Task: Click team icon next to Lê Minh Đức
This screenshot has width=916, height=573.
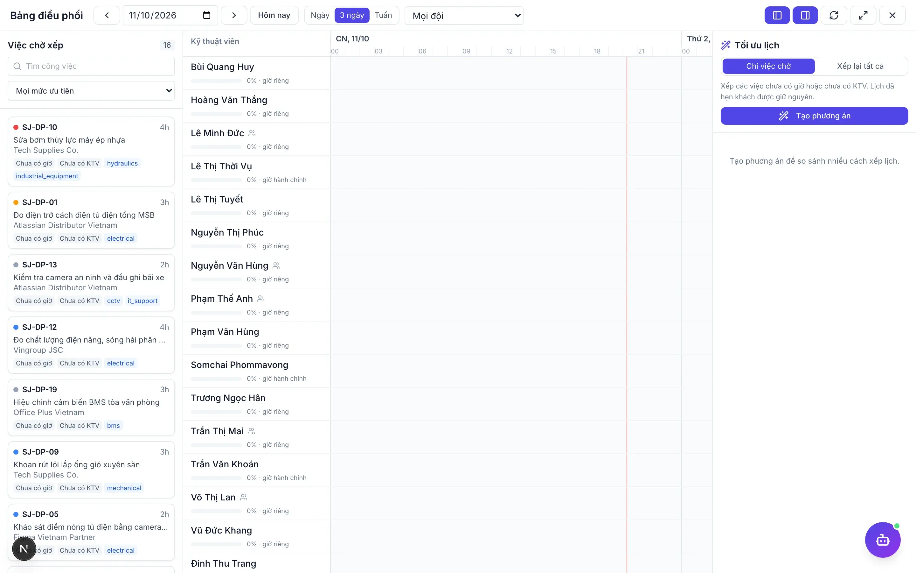Action: (x=252, y=133)
